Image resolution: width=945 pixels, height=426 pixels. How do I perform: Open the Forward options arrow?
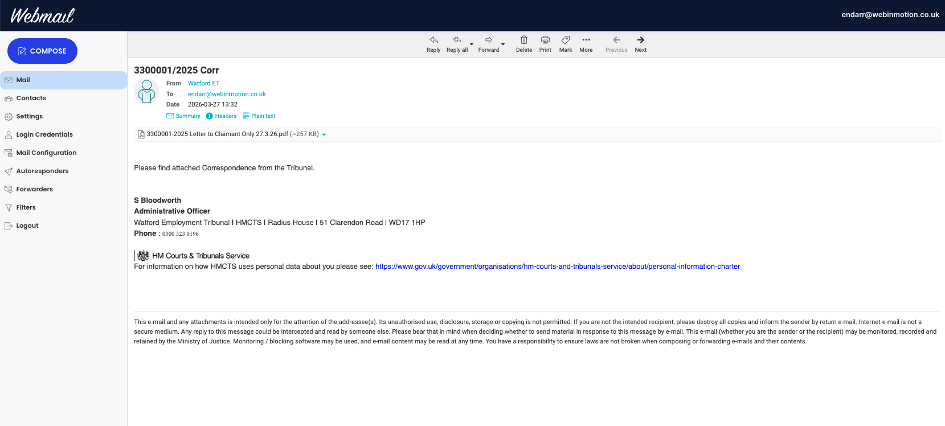click(x=503, y=44)
